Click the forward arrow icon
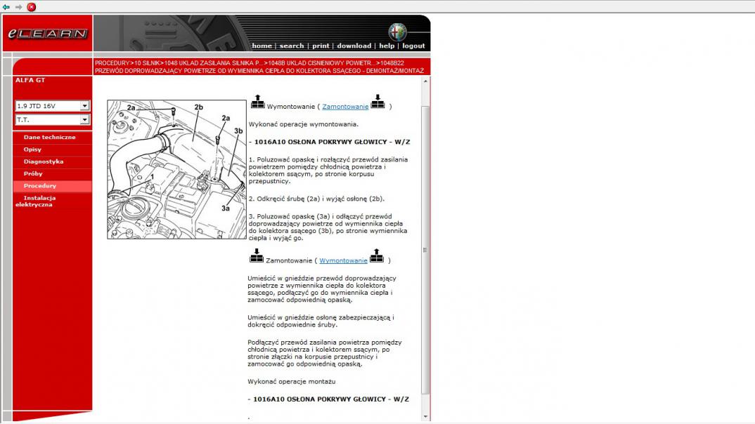 pos(19,7)
